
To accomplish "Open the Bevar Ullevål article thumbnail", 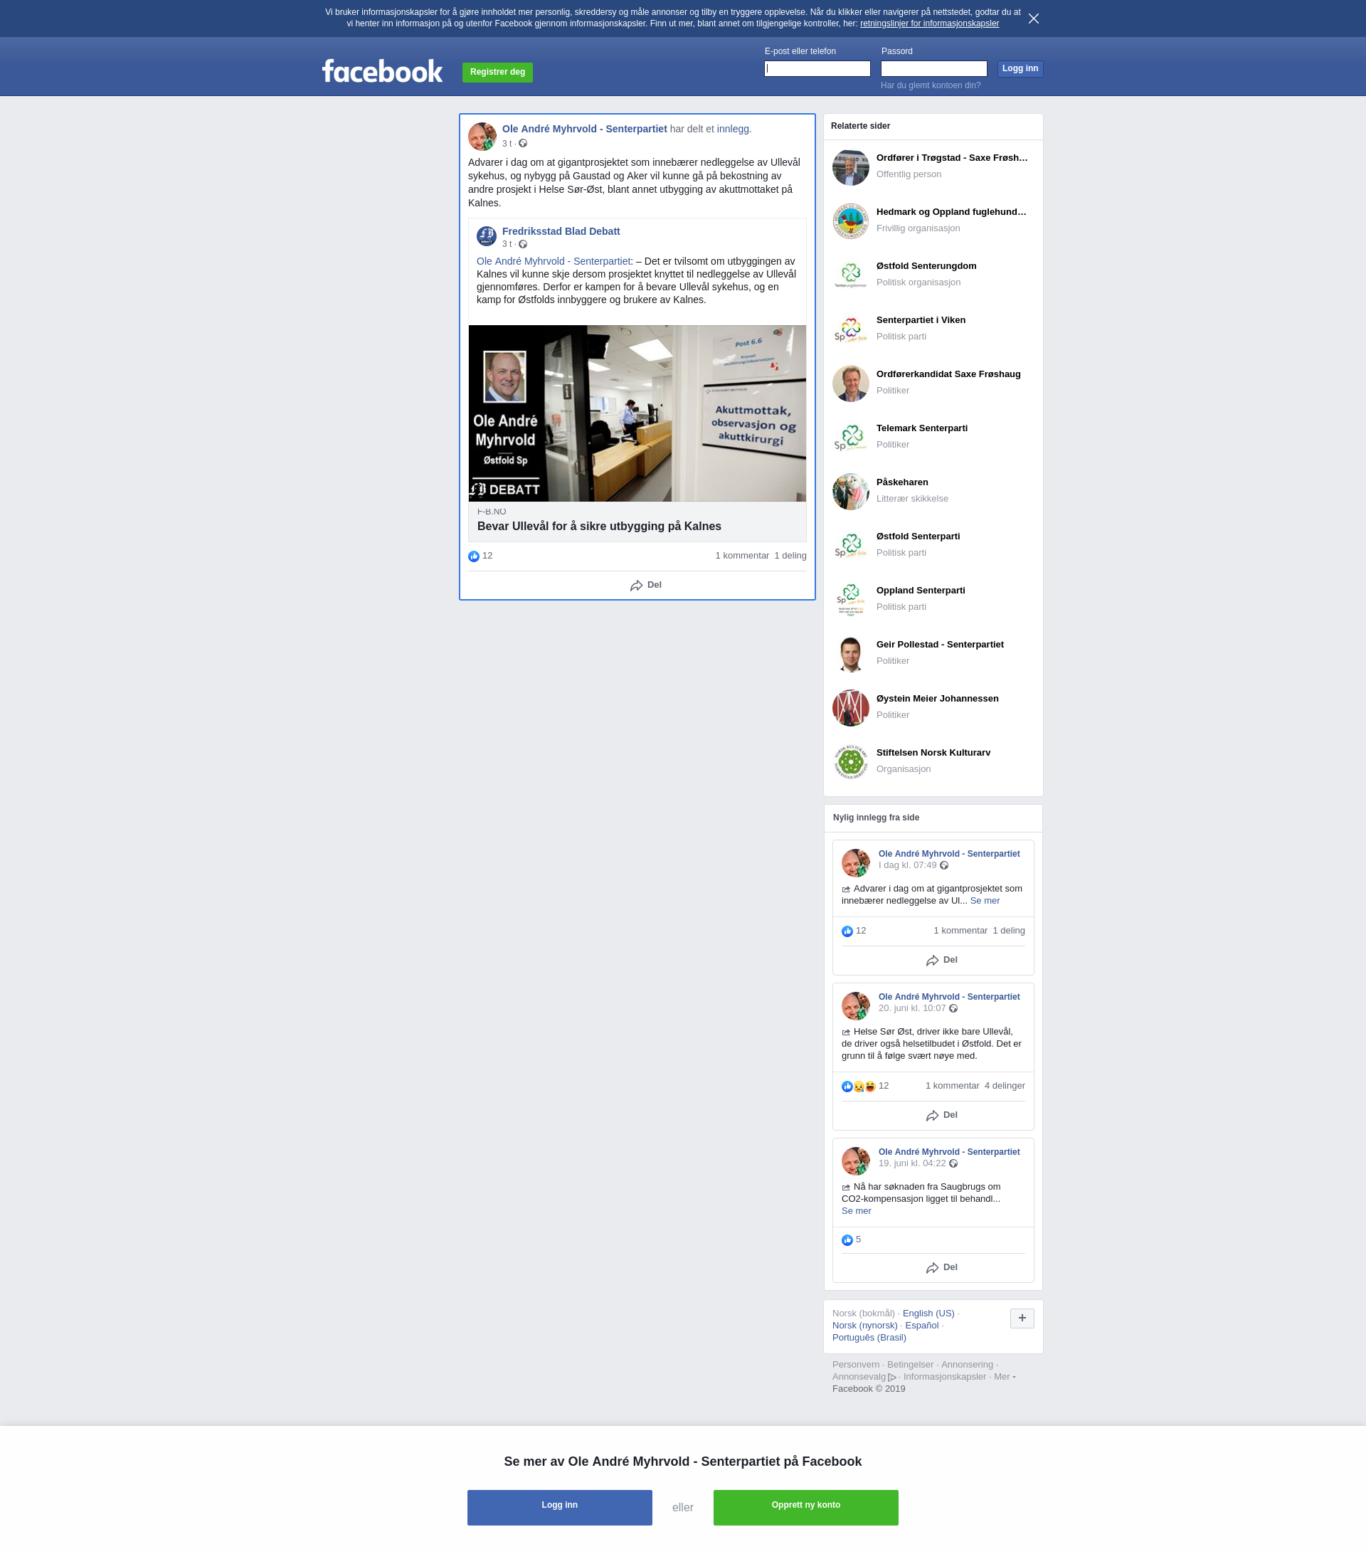I will point(637,413).
